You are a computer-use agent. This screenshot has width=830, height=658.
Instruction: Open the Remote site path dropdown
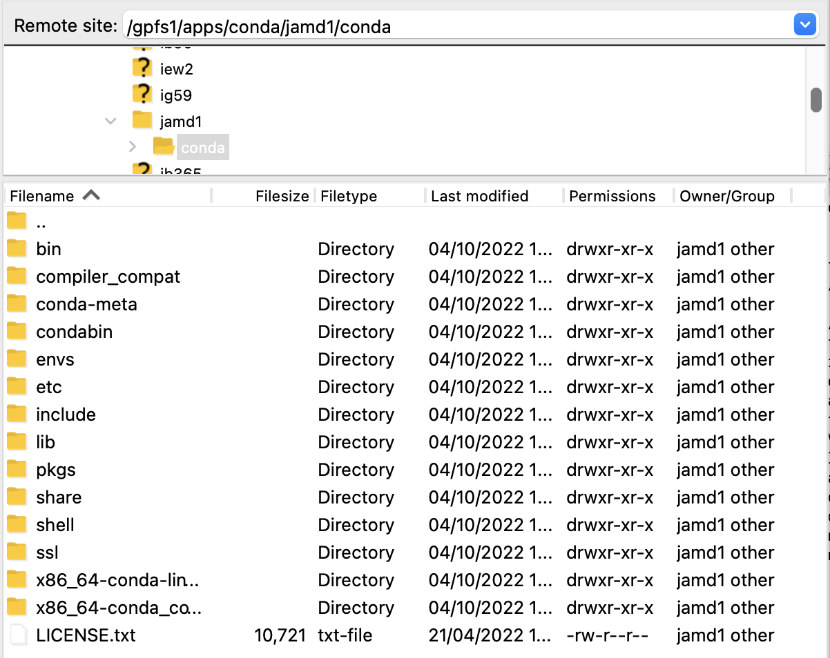pos(804,26)
